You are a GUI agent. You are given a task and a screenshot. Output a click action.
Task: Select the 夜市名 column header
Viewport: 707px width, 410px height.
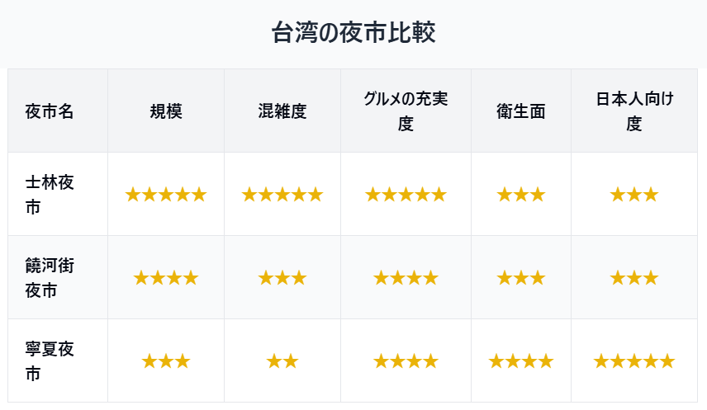[x=50, y=111]
